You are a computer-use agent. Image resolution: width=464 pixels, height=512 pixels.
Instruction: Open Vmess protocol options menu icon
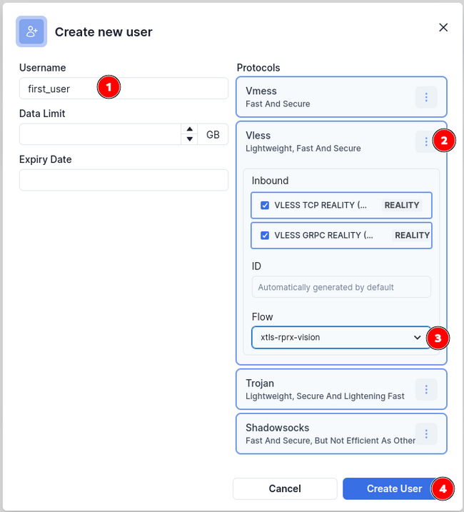point(426,97)
